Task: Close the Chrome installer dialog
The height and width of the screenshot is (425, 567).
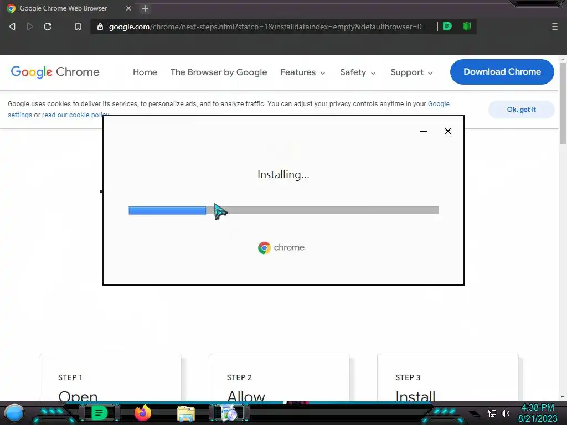Action: coord(447,131)
